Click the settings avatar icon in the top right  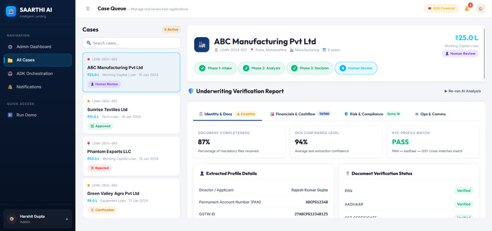pos(480,9)
